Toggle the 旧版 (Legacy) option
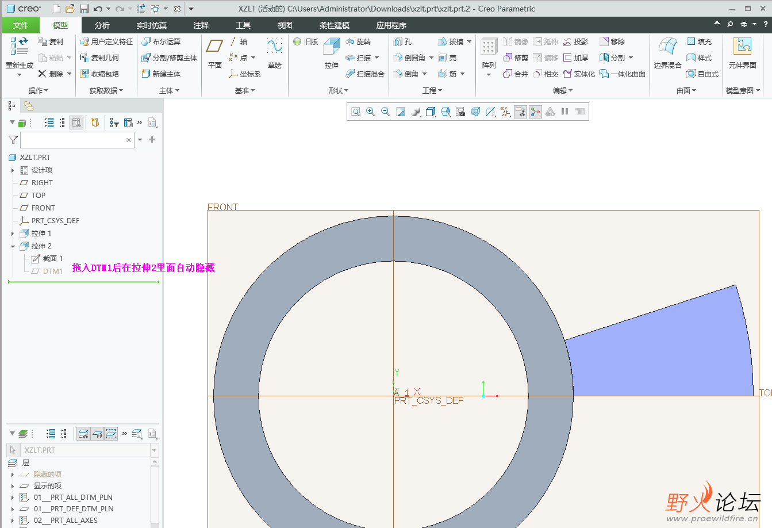772x528 pixels. tap(305, 41)
